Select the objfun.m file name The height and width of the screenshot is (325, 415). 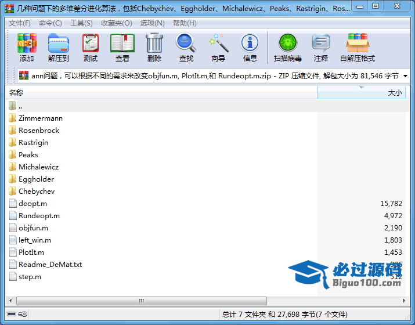(x=33, y=228)
